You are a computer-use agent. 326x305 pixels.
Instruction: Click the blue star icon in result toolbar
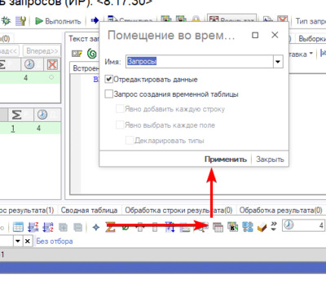(96, 227)
